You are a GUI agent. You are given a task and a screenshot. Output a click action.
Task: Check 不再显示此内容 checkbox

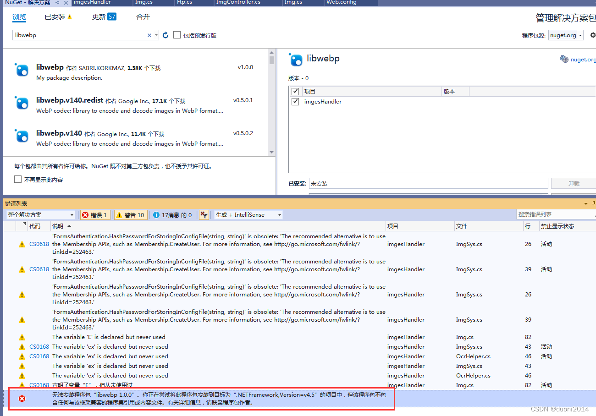tap(18, 180)
